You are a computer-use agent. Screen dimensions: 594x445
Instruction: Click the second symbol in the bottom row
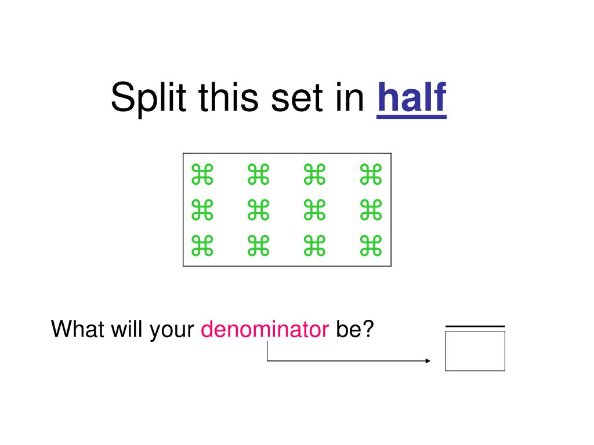click(x=258, y=246)
